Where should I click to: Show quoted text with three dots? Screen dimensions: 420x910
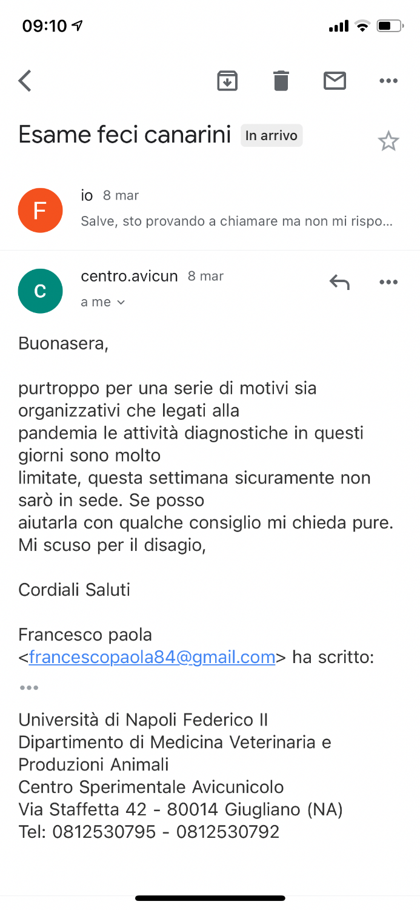click(x=28, y=687)
